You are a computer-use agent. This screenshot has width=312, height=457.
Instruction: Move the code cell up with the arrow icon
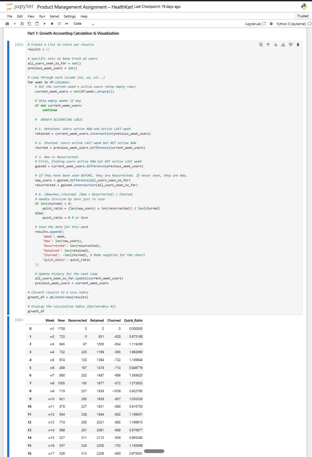pos(268,45)
